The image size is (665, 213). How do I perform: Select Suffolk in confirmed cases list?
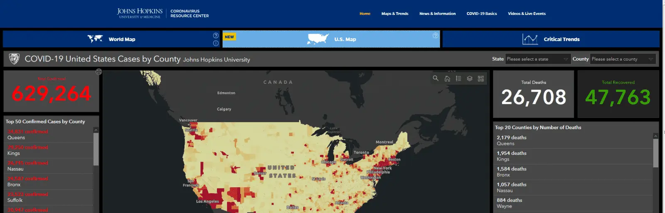(49, 197)
